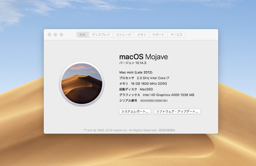Viewport: 256px width, 166px height.
Task: Open the 使用許諾契約 link
Action: tap(167, 130)
